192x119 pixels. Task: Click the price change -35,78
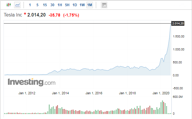pyautogui.click(x=54, y=15)
